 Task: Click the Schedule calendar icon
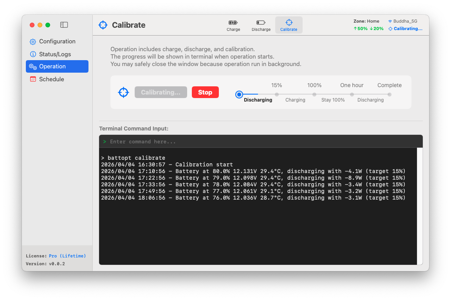(33, 79)
